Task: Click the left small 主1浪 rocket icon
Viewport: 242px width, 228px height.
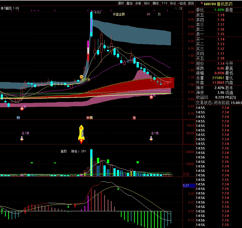Action: point(22,138)
